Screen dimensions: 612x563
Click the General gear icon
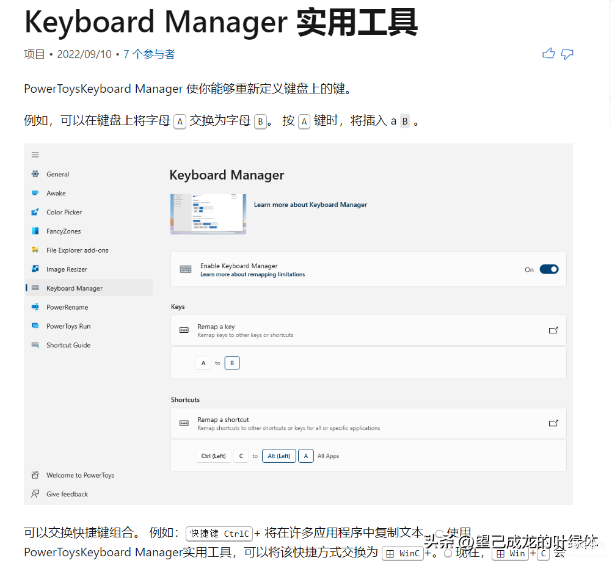(x=35, y=174)
